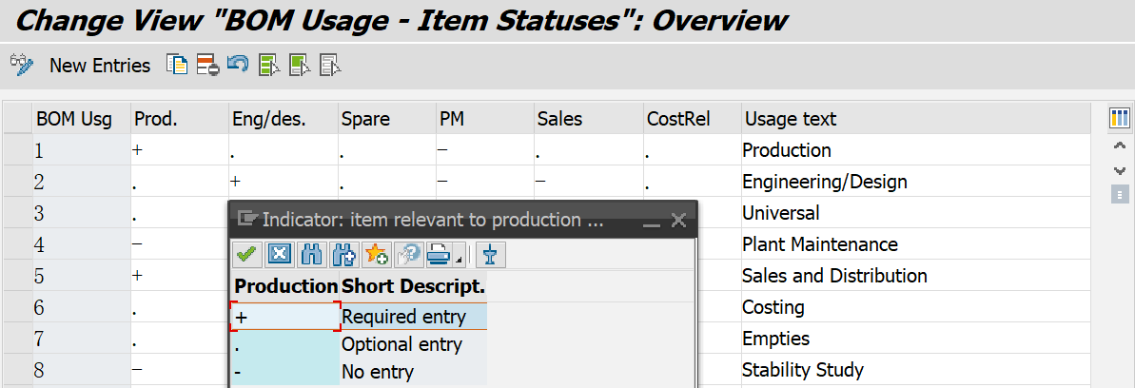Select the '+' value in popup list

285,317
